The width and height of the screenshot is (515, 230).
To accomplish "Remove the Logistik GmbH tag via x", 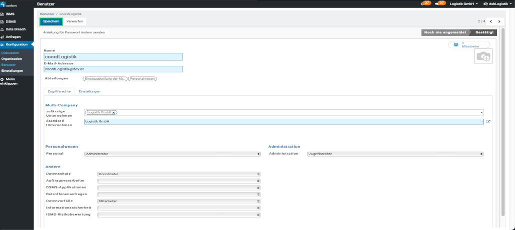I will tap(114, 113).
